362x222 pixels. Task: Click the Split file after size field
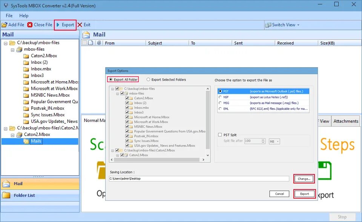click(x=253, y=141)
